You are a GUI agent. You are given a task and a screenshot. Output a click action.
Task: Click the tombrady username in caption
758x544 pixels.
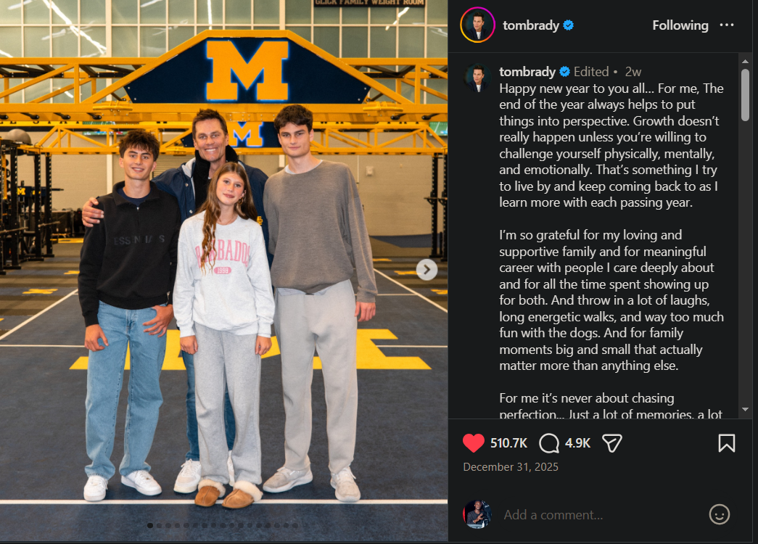click(527, 72)
